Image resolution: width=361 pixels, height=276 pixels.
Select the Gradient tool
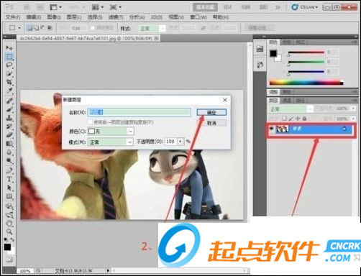coord(9,144)
